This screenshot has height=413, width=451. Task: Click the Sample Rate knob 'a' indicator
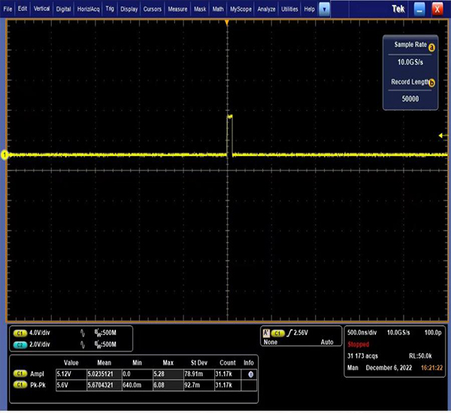pos(431,46)
